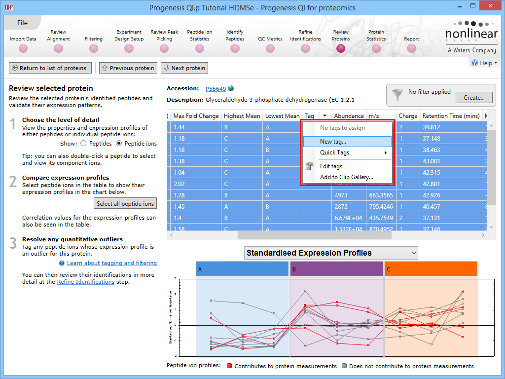Sort by Charge column header
This screenshot has width=505, height=379.
click(x=408, y=115)
